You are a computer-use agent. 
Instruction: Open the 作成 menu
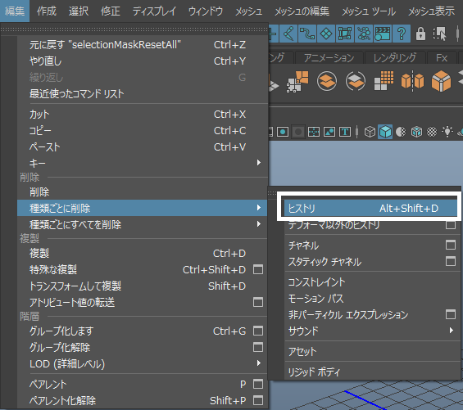(47, 11)
